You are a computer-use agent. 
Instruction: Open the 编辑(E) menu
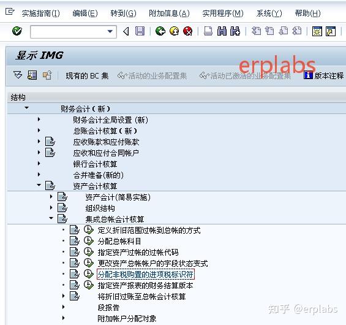85,13
